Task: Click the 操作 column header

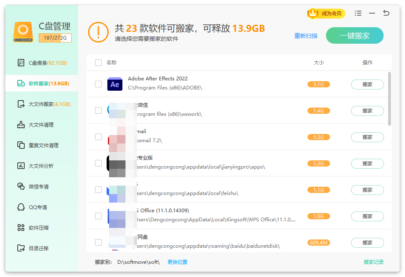Action: click(367, 63)
